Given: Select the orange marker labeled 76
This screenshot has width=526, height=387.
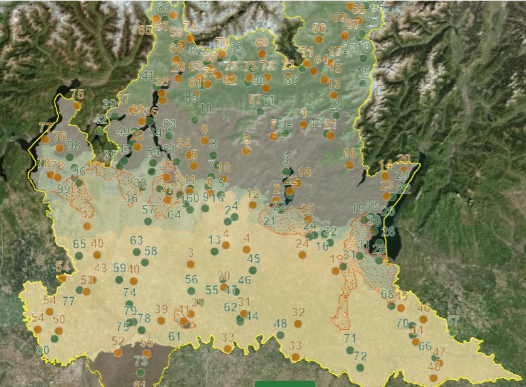Looking at the screenshot, I should 59,148.
